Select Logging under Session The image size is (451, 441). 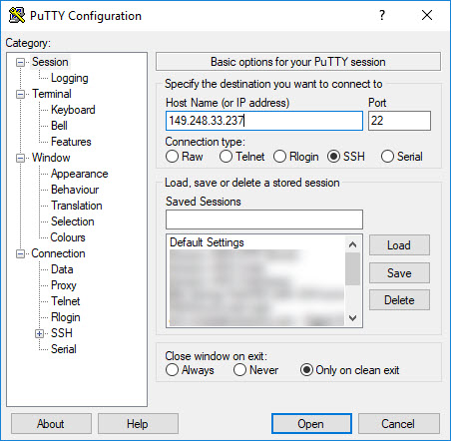[70, 78]
